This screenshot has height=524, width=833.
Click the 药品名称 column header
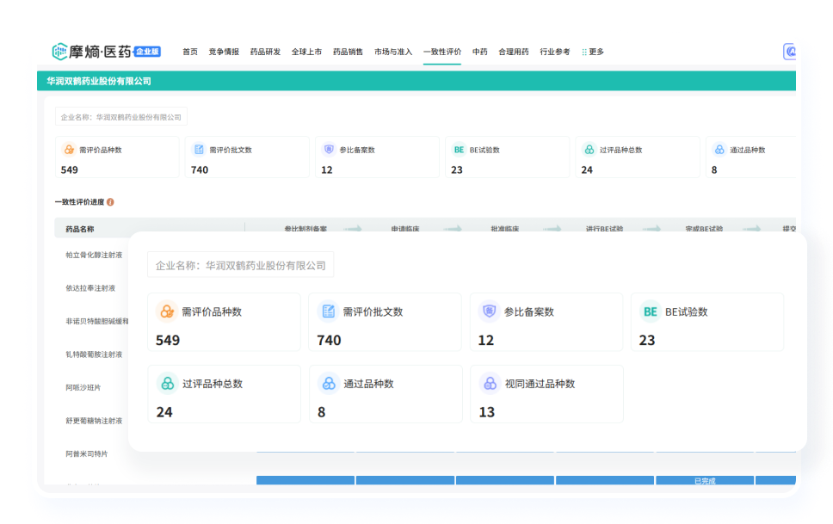(80, 229)
